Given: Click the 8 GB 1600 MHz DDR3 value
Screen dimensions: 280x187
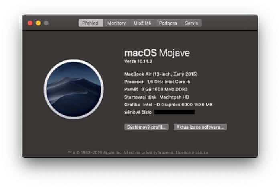Looking at the screenshot, I should pyautogui.click(x=164, y=89).
